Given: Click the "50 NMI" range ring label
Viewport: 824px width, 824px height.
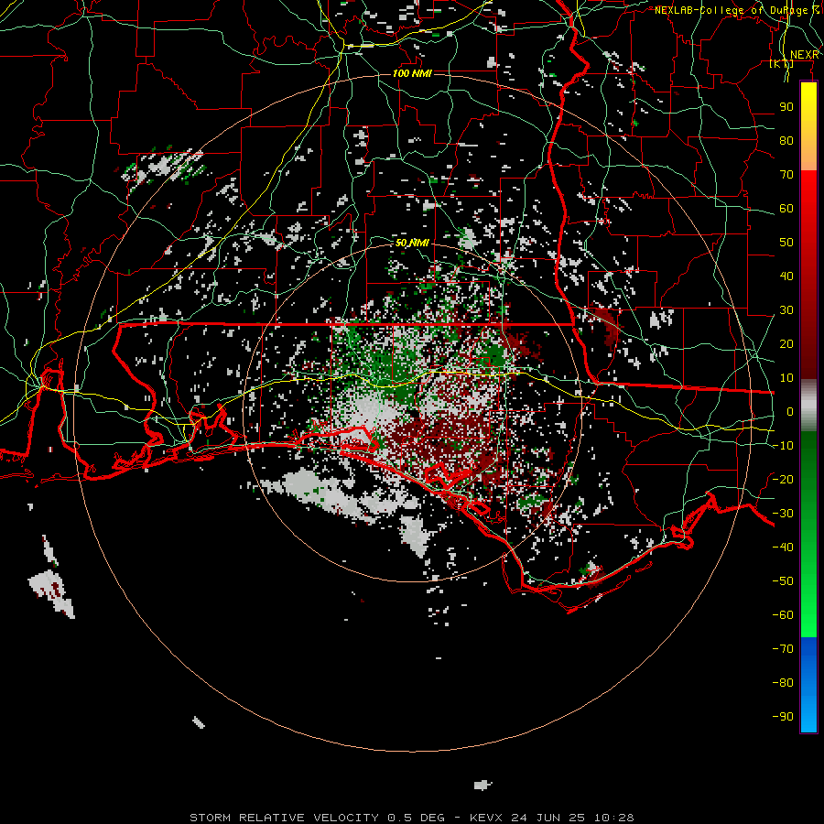Looking at the screenshot, I should tap(412, 243).
